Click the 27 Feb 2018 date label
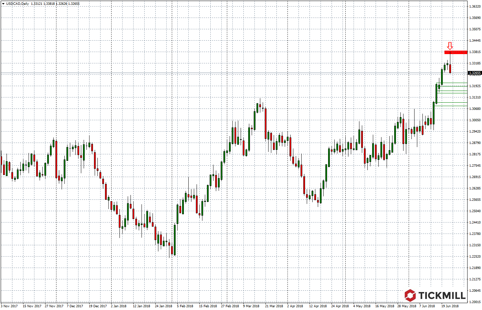482x310 pixels. (x=230, y=306)
